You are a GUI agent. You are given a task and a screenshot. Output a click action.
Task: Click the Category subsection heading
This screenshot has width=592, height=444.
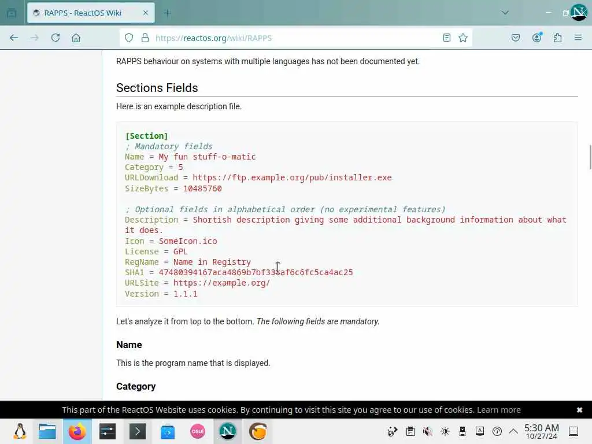pos(136,386)
